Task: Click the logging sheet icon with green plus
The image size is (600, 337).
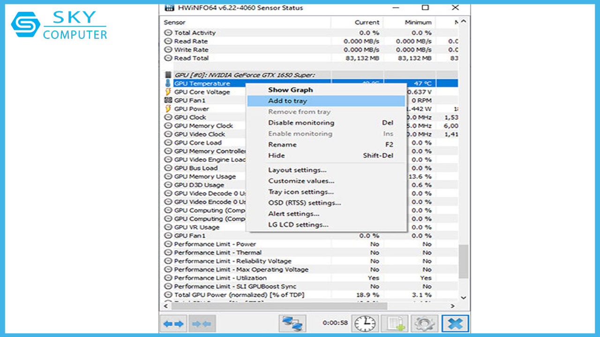Action: [394, 324]
